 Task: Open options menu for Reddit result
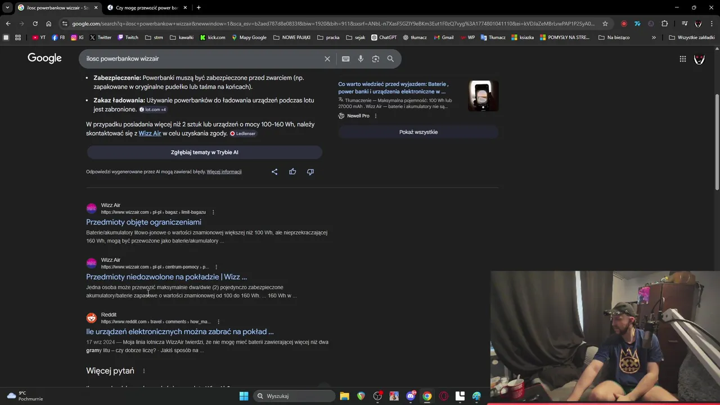[218, 322]
